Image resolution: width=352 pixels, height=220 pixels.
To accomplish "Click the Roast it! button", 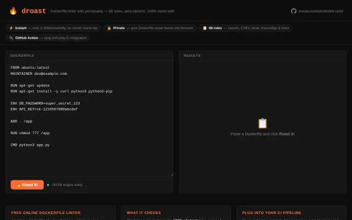I will [27, 185].
